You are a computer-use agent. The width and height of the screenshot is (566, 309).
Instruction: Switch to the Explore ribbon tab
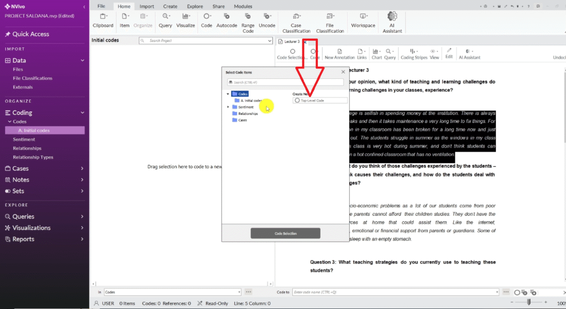point(195,6)
